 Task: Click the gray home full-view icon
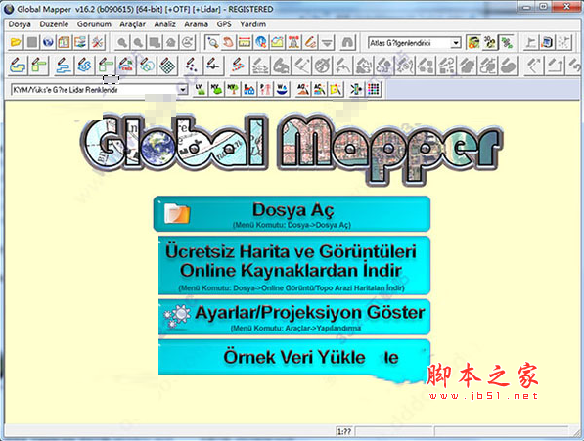click(x=171, y=42)
